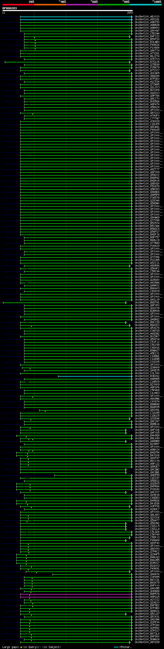Click hit label UniRef100_C5GI59
The width and height of the screenshot is (164, 649).
coord(147,345)
